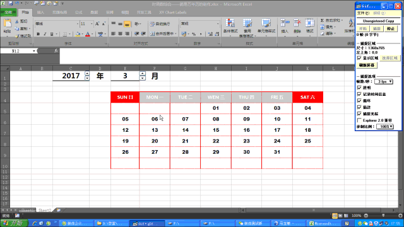This screenshot has height=227, width=404.
Task: Open the font color dropdown arrow
Action: coord(92,34)
